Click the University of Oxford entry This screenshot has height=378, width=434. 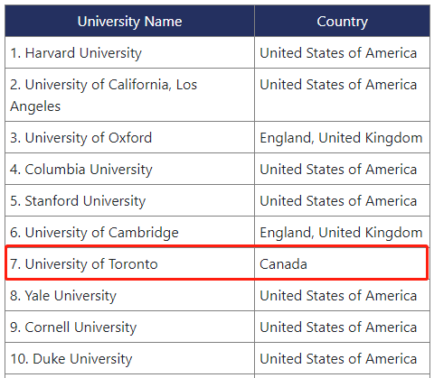point(129,137)
